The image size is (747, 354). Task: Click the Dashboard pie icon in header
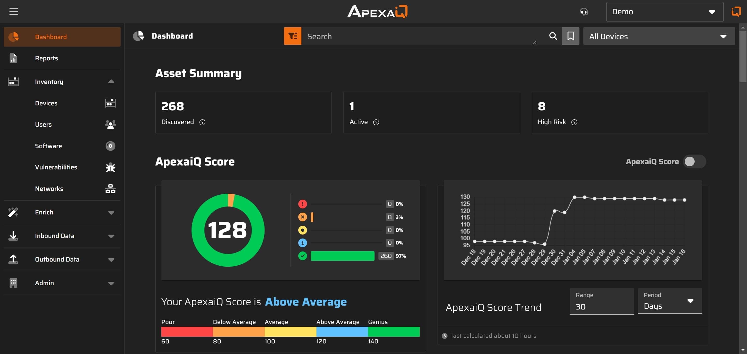[138, 36]
